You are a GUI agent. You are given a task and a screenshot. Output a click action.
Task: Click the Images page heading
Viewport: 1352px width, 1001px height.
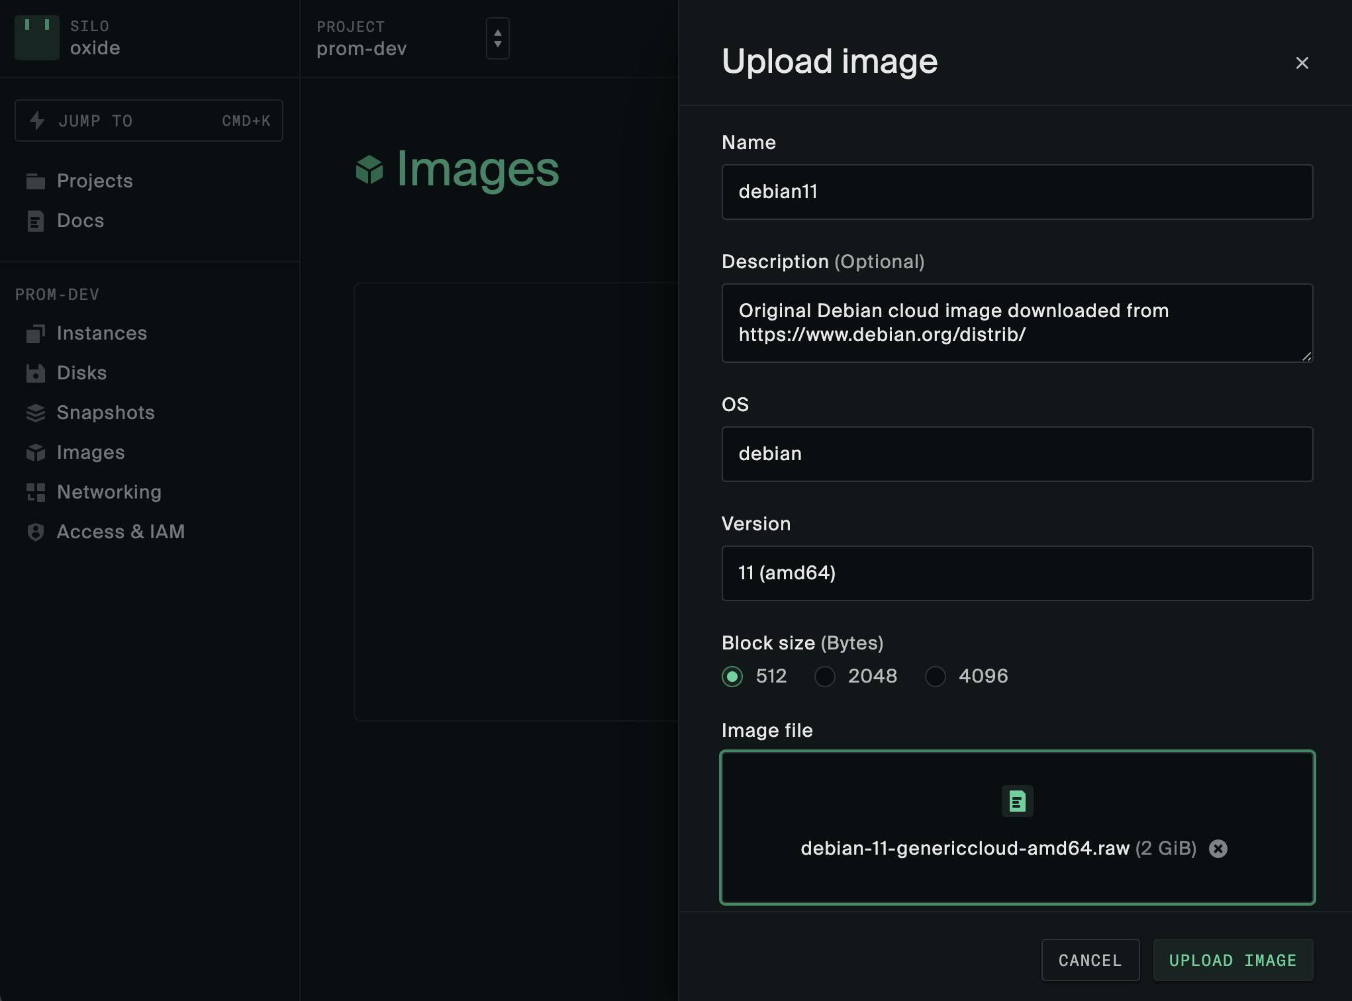tap(478, 169)
